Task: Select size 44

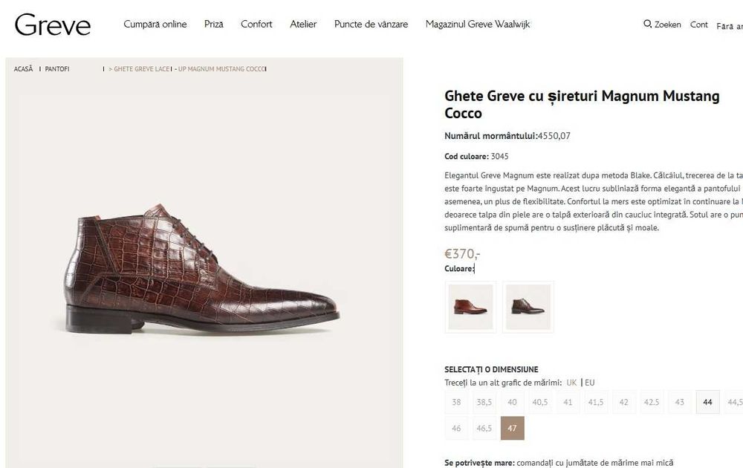Action: [x=707, y=402]
